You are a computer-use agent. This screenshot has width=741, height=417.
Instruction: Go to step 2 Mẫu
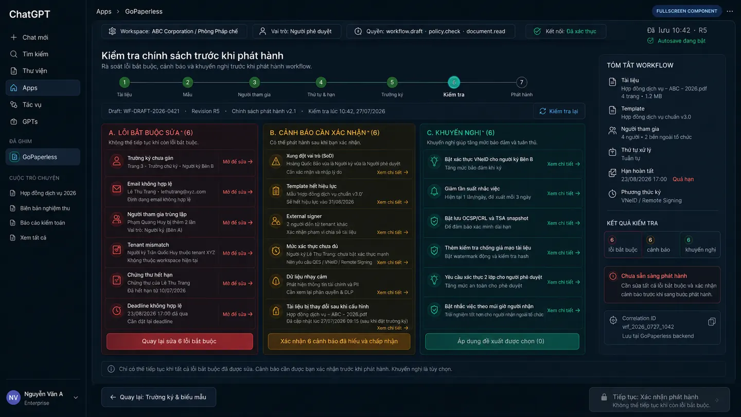click(187, 82)
